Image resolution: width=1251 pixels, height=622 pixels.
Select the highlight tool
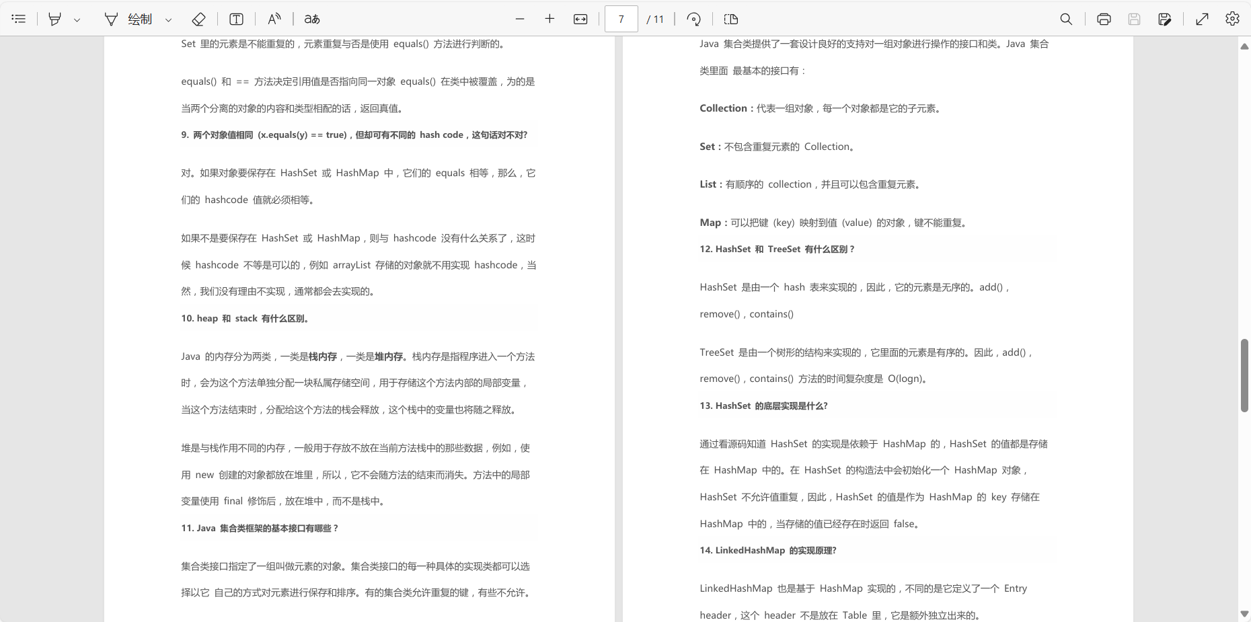point(55,19)
